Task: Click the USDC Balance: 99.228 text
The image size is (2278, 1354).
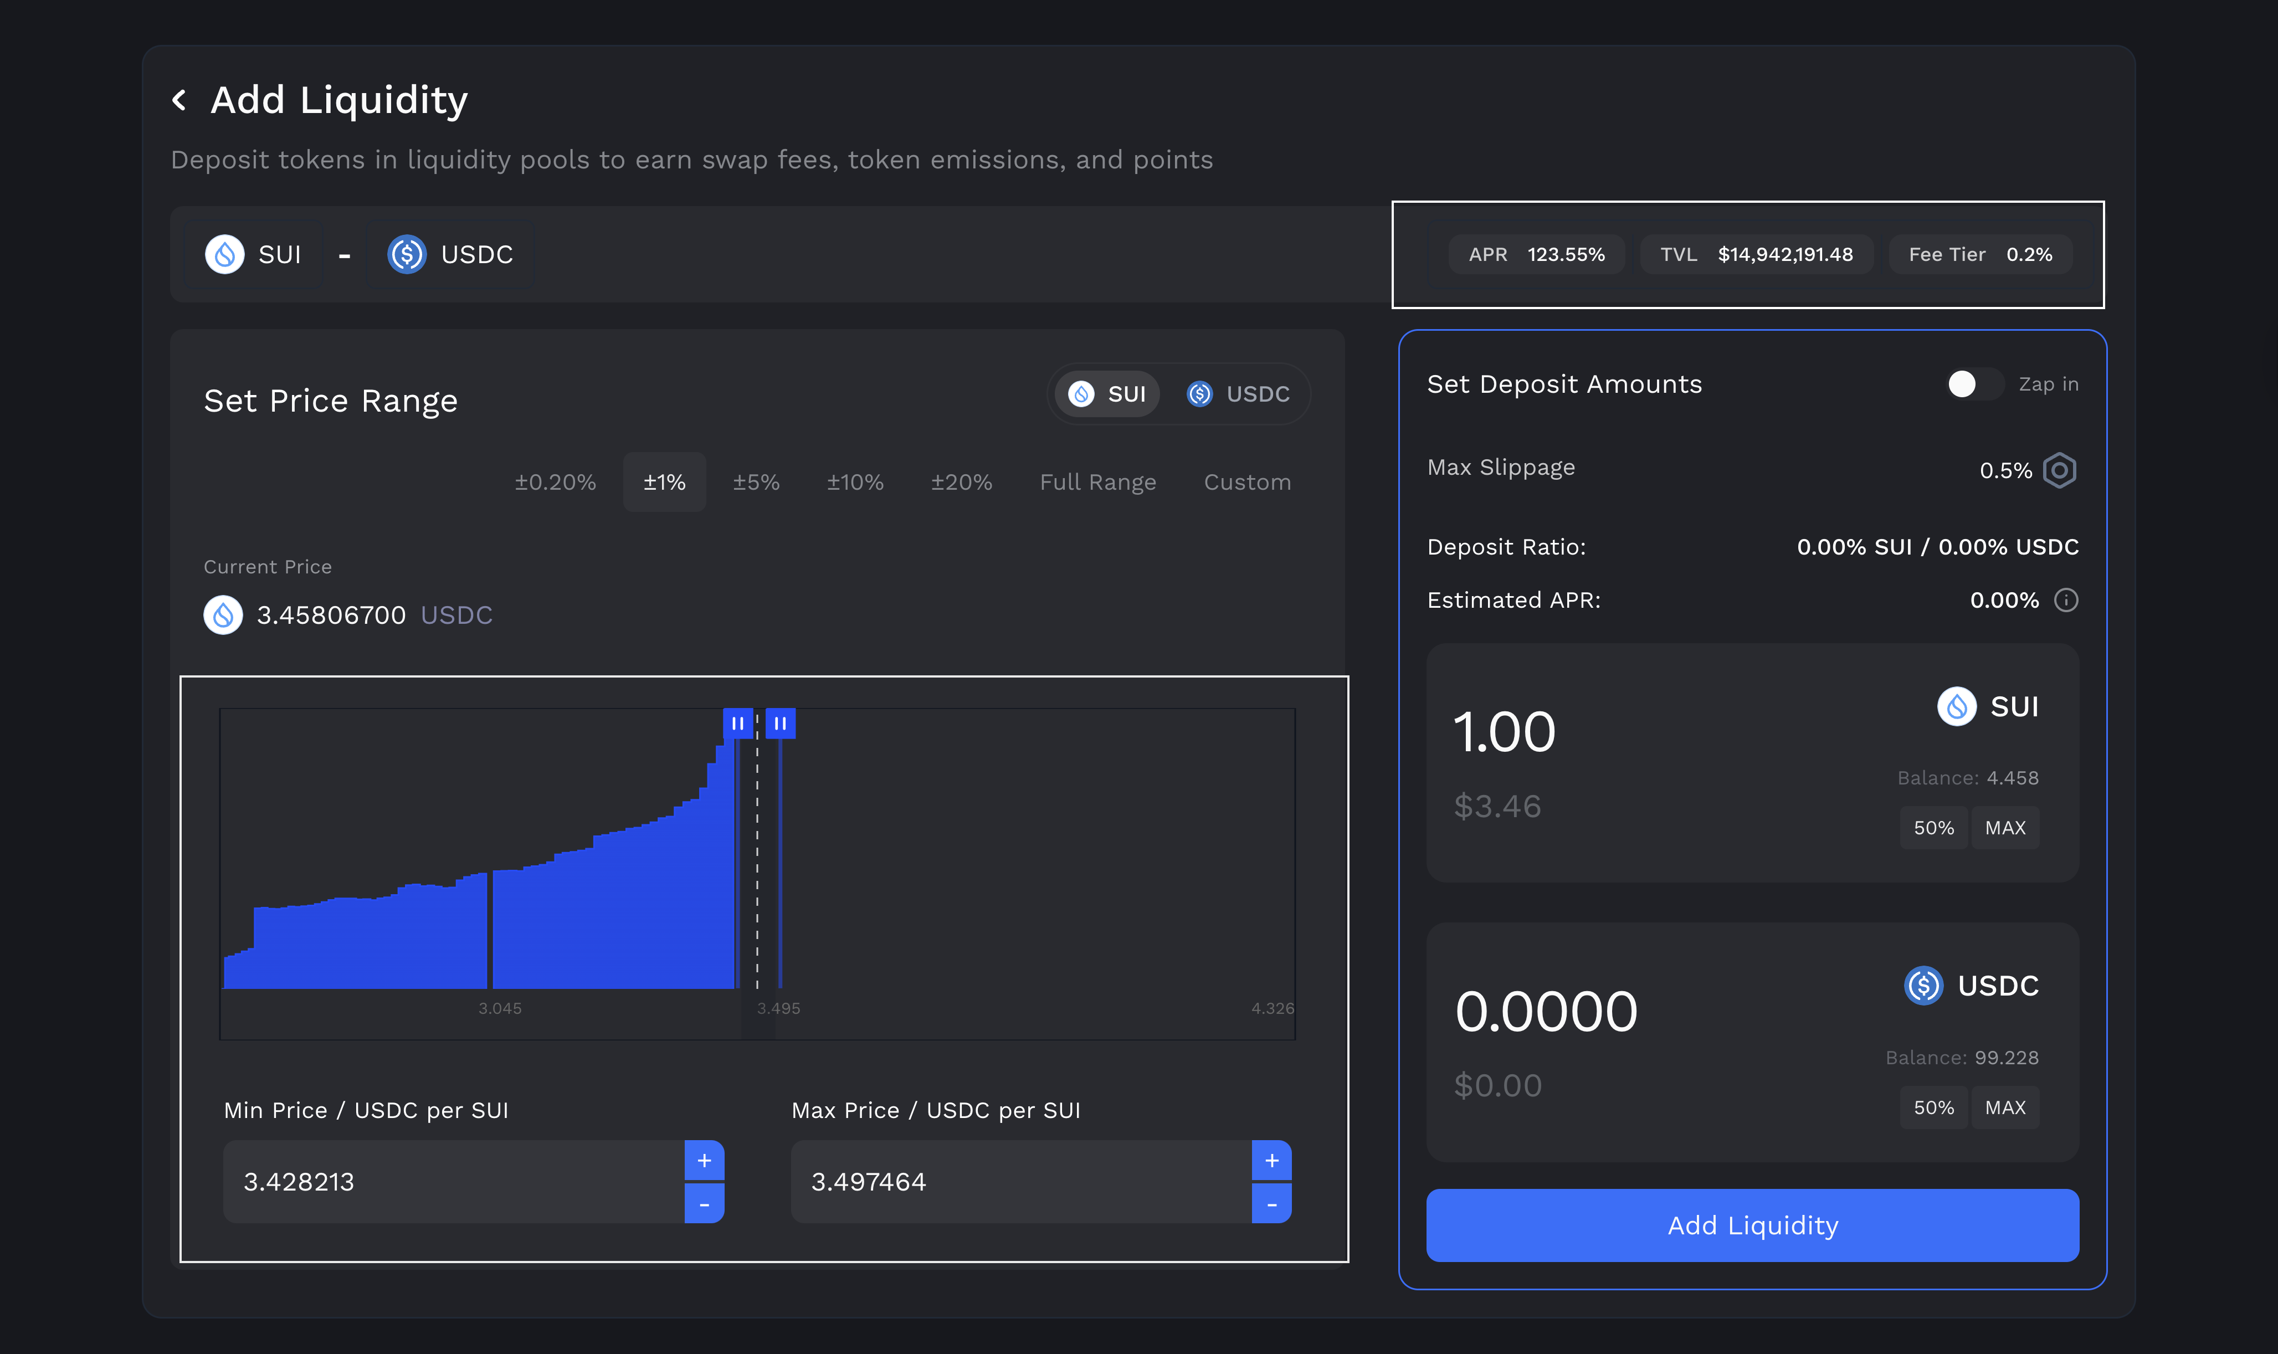Action: [1962, 1058]
